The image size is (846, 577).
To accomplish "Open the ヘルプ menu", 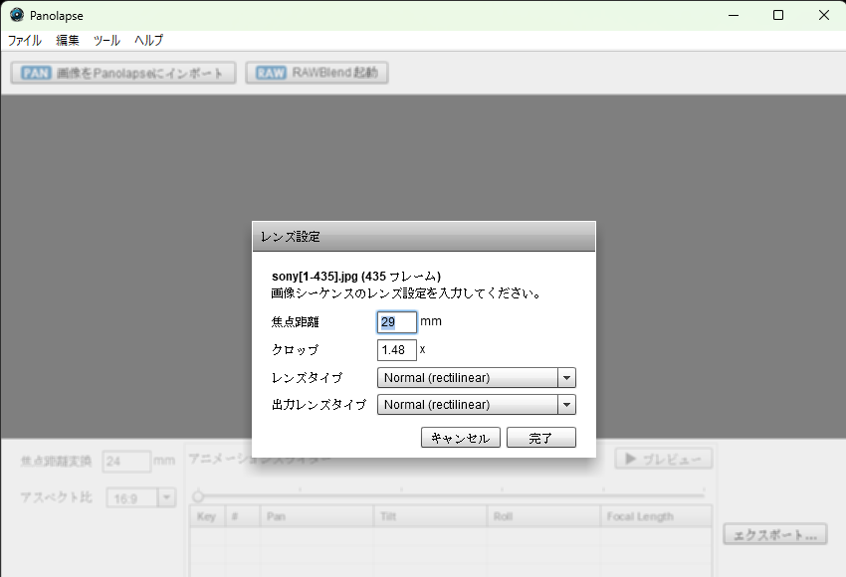I will pos(148,41).
